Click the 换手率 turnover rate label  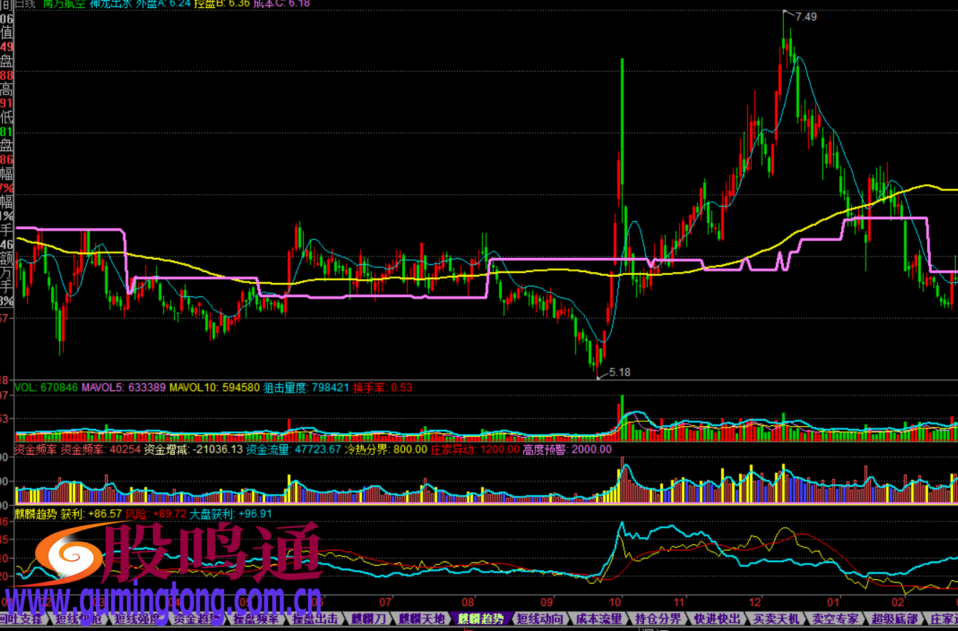point(370,387)
